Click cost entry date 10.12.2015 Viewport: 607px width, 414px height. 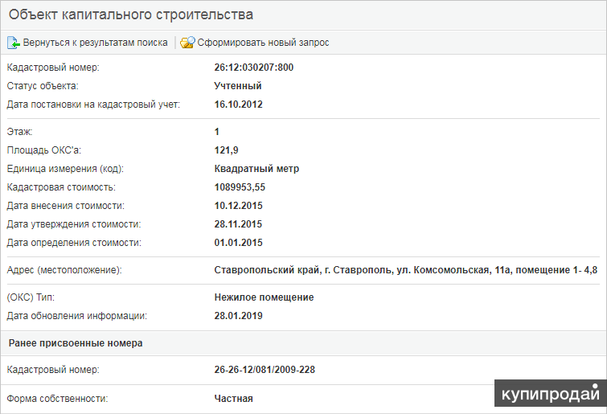pyautogui.click(x=239, y=206)
